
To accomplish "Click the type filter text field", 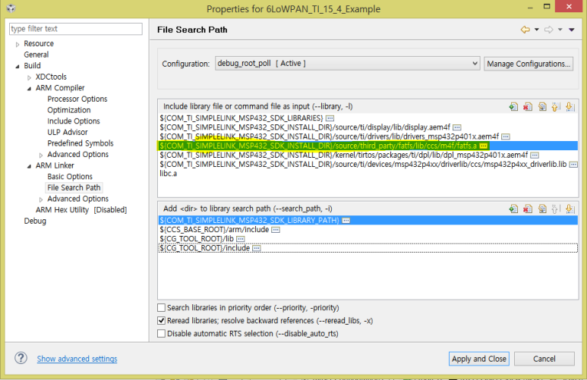I will pos(75,29).
